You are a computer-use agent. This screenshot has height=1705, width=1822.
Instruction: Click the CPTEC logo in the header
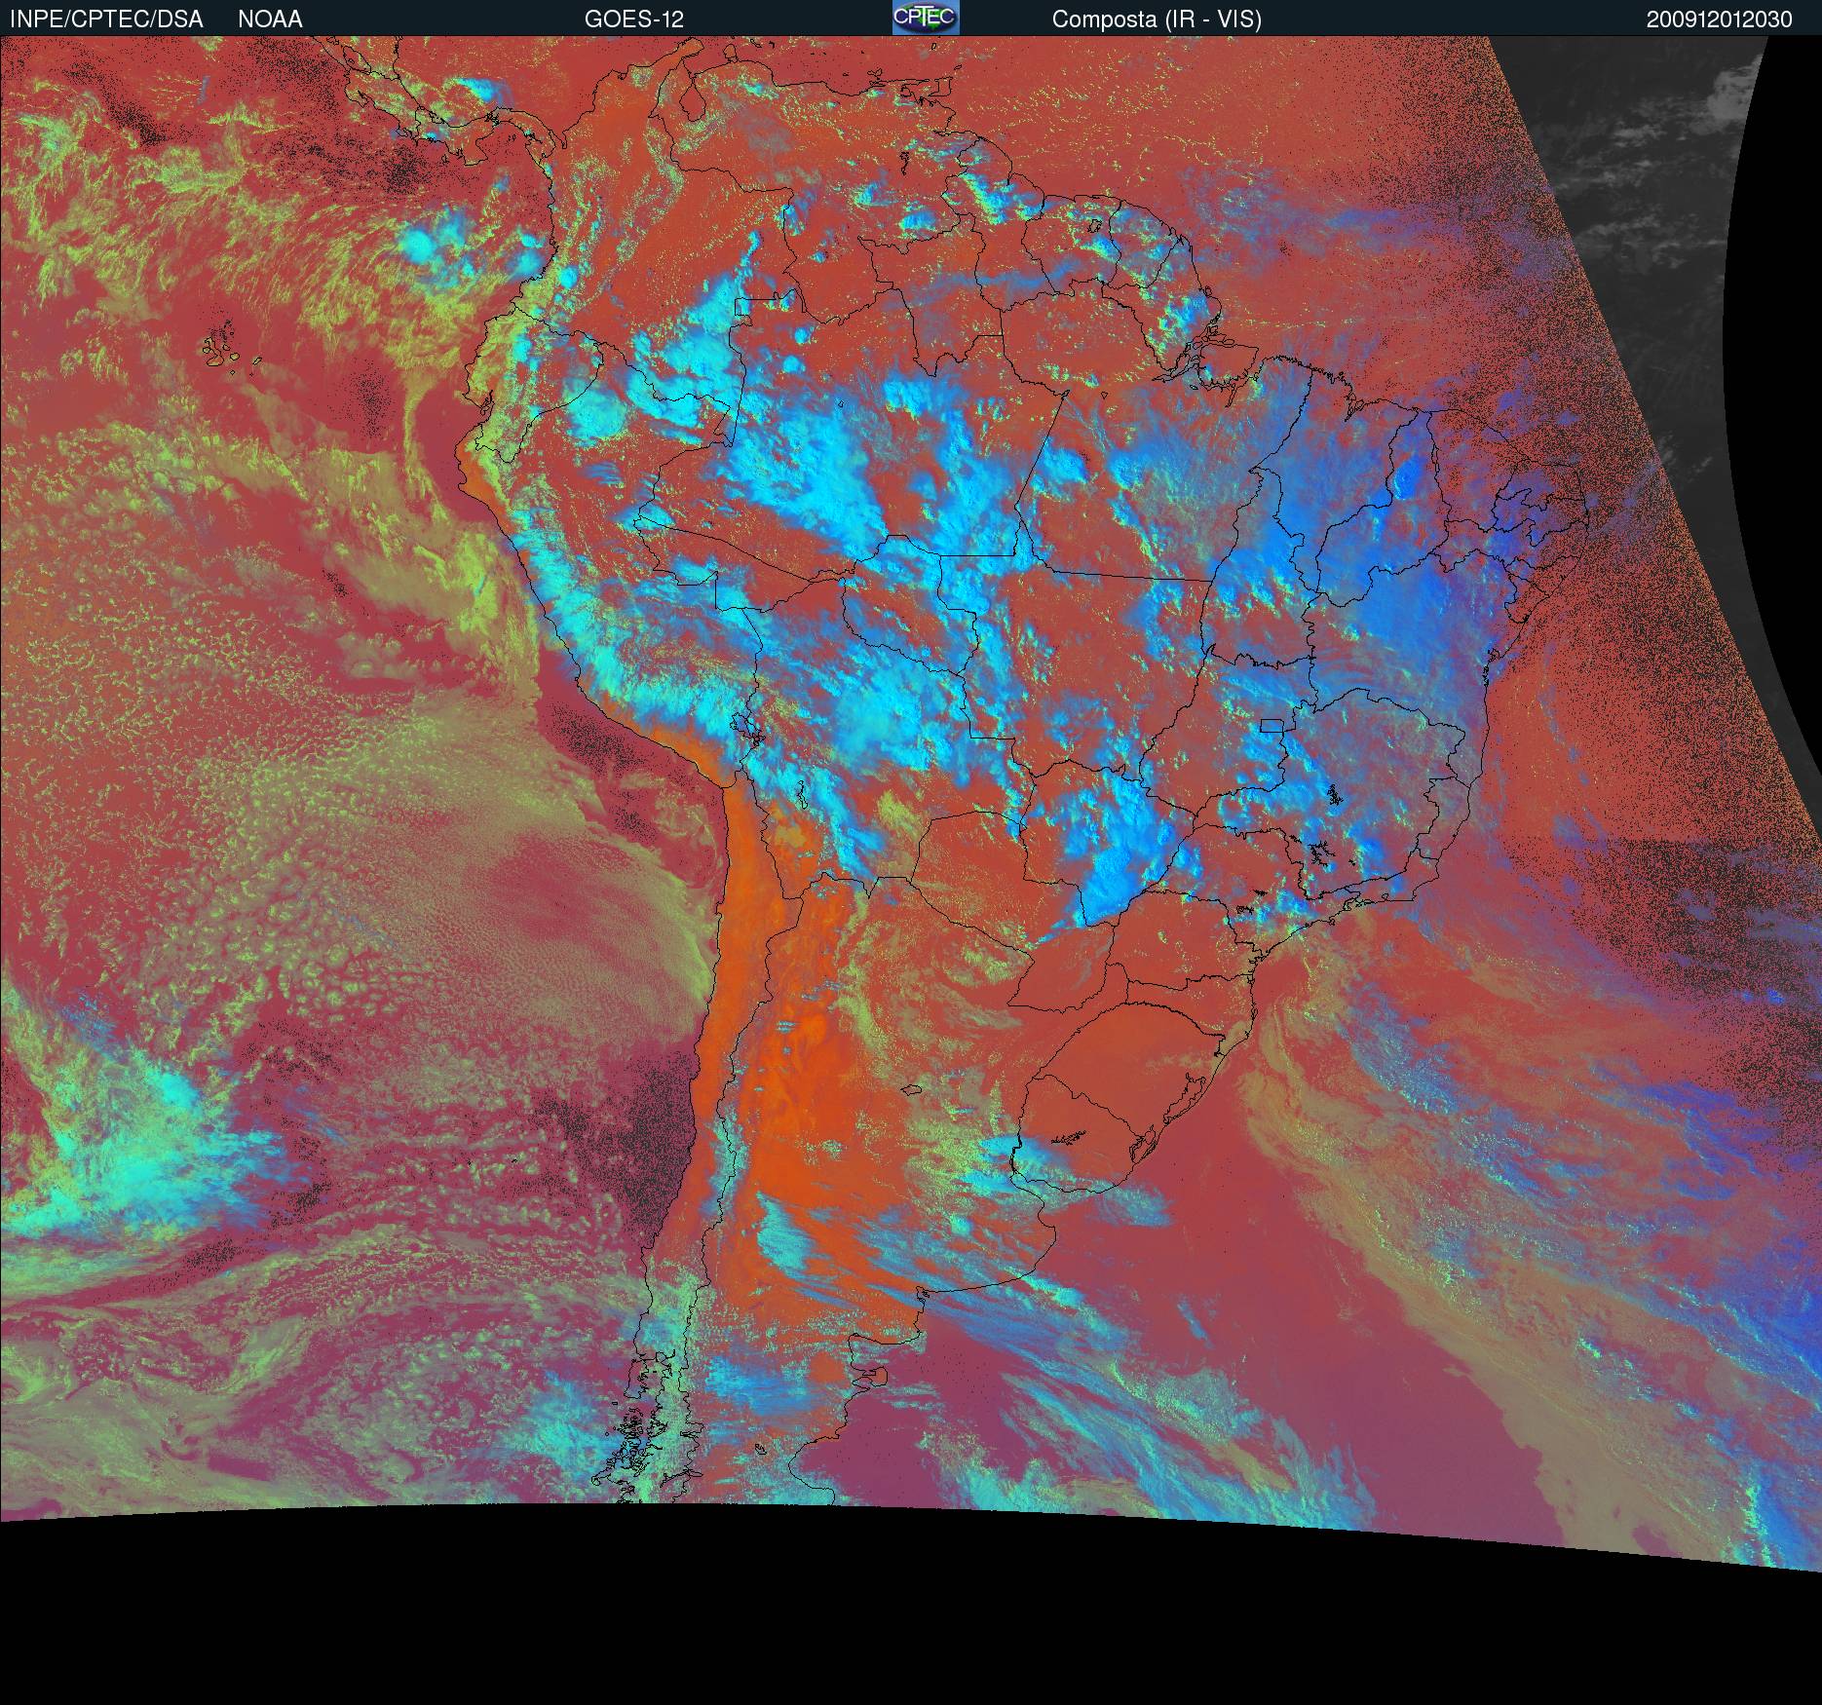click(926, 18)
